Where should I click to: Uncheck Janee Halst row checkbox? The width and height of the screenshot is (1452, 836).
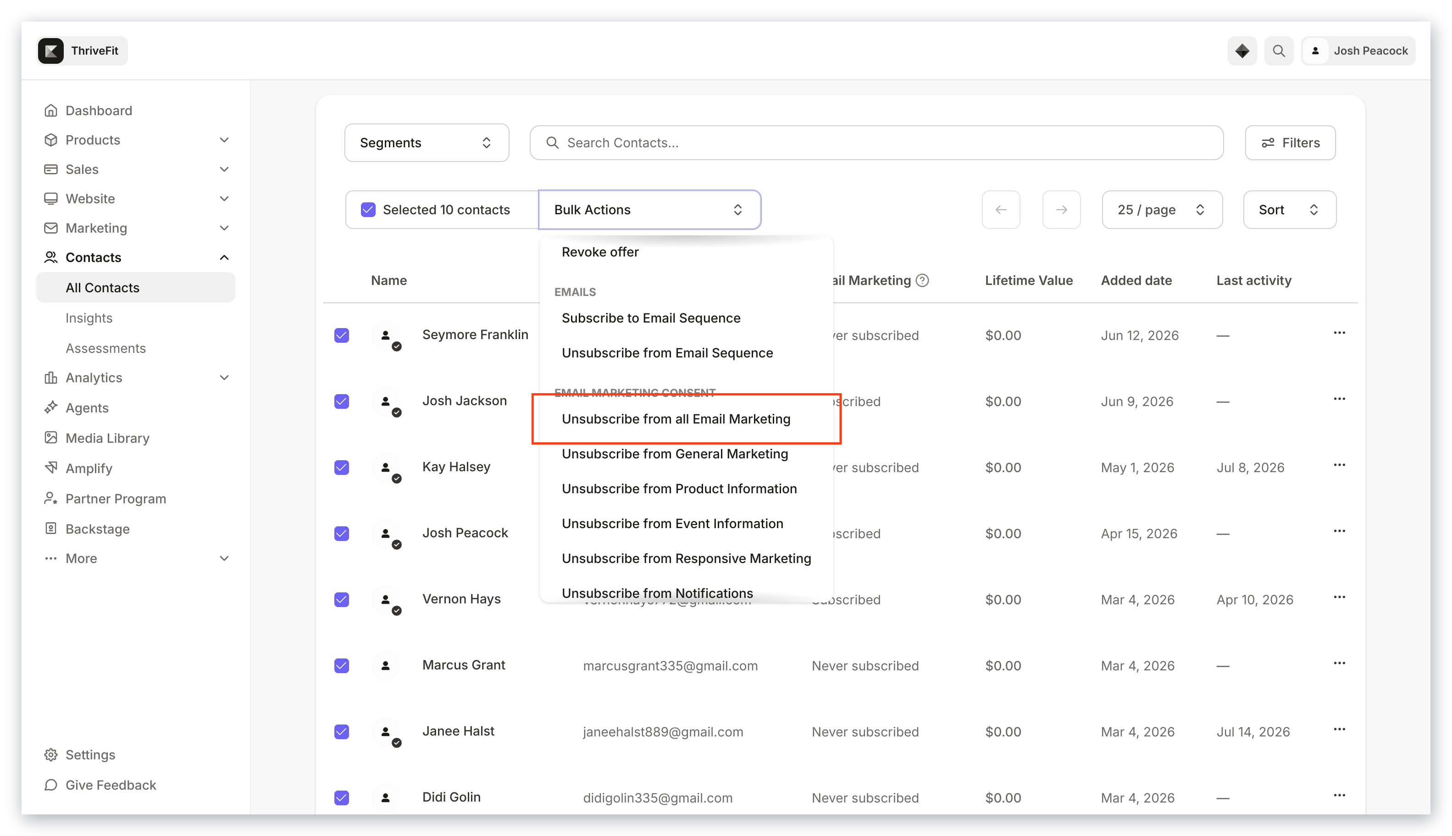pos(342,731)
